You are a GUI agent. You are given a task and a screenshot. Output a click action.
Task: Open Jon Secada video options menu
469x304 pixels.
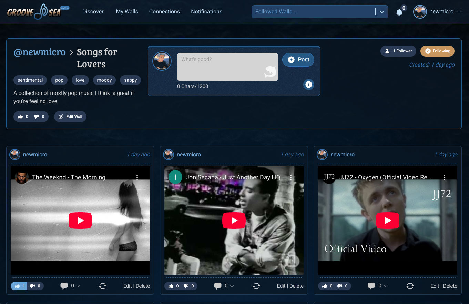(x=291, y=177)
